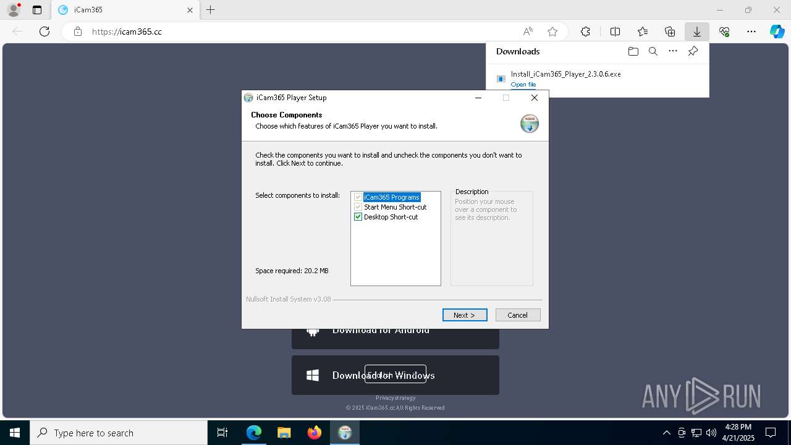791x445 pixels.
Task: Open the taskbar clock and date
Action: (738, 433)
